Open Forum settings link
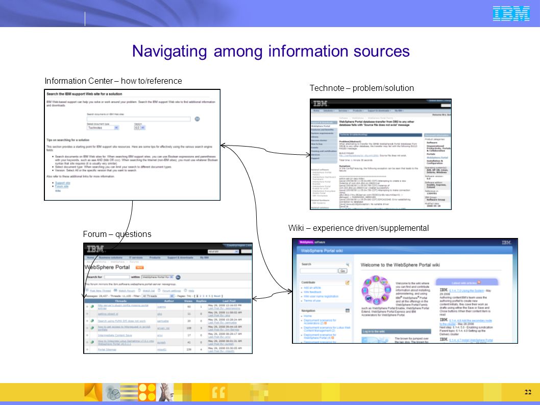This screenshot has height=405, width=540. [x=171, y=291]
